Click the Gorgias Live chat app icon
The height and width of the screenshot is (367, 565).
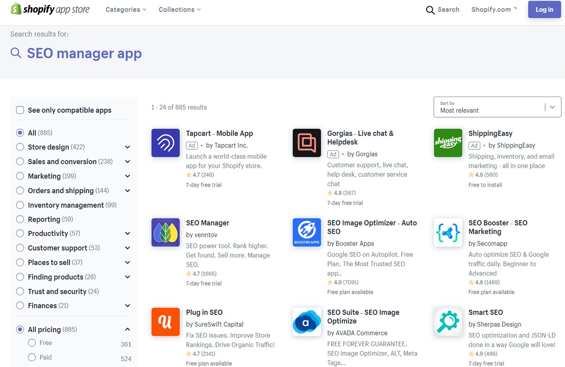307,143
